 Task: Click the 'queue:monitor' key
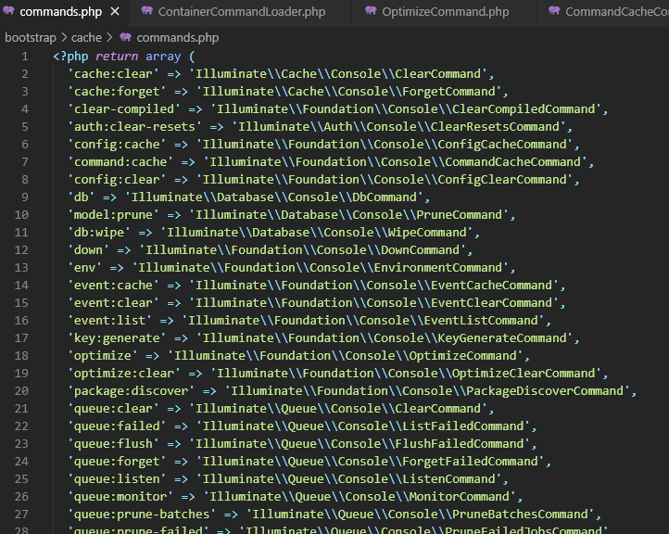[120, 497]
